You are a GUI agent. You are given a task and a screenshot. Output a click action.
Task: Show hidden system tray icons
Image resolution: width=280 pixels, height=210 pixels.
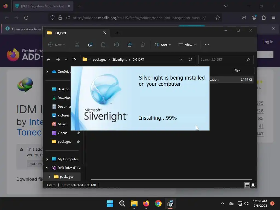(223, 203)
